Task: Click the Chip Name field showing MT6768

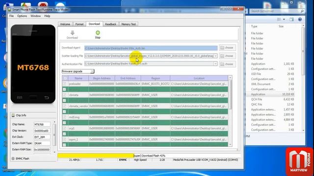Action: point(42,124)
